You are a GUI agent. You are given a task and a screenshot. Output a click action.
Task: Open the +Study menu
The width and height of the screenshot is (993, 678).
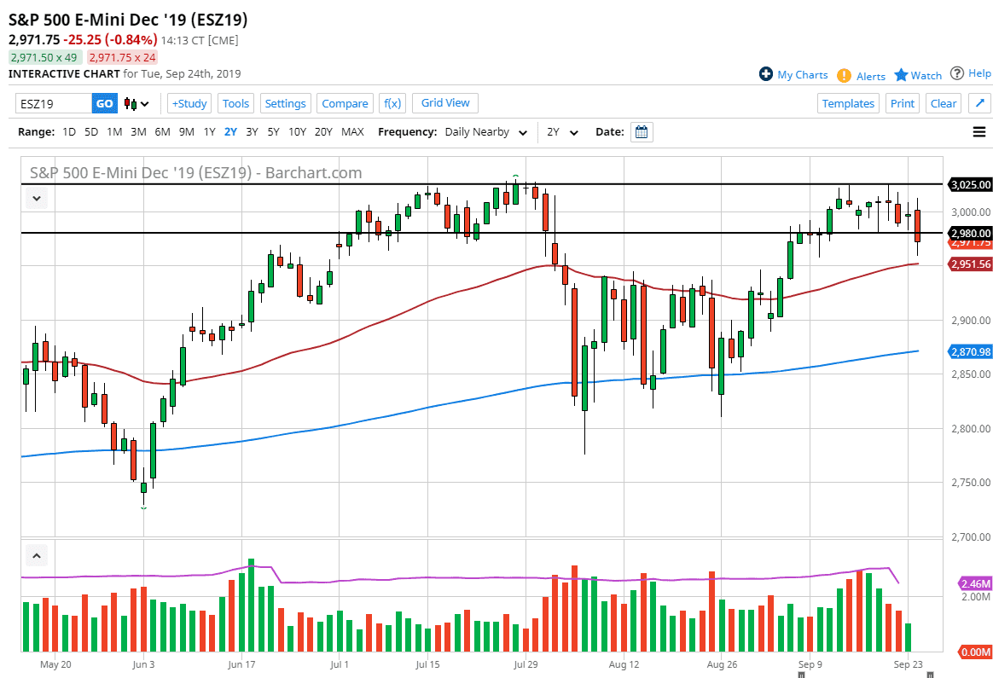coord(189,102)
